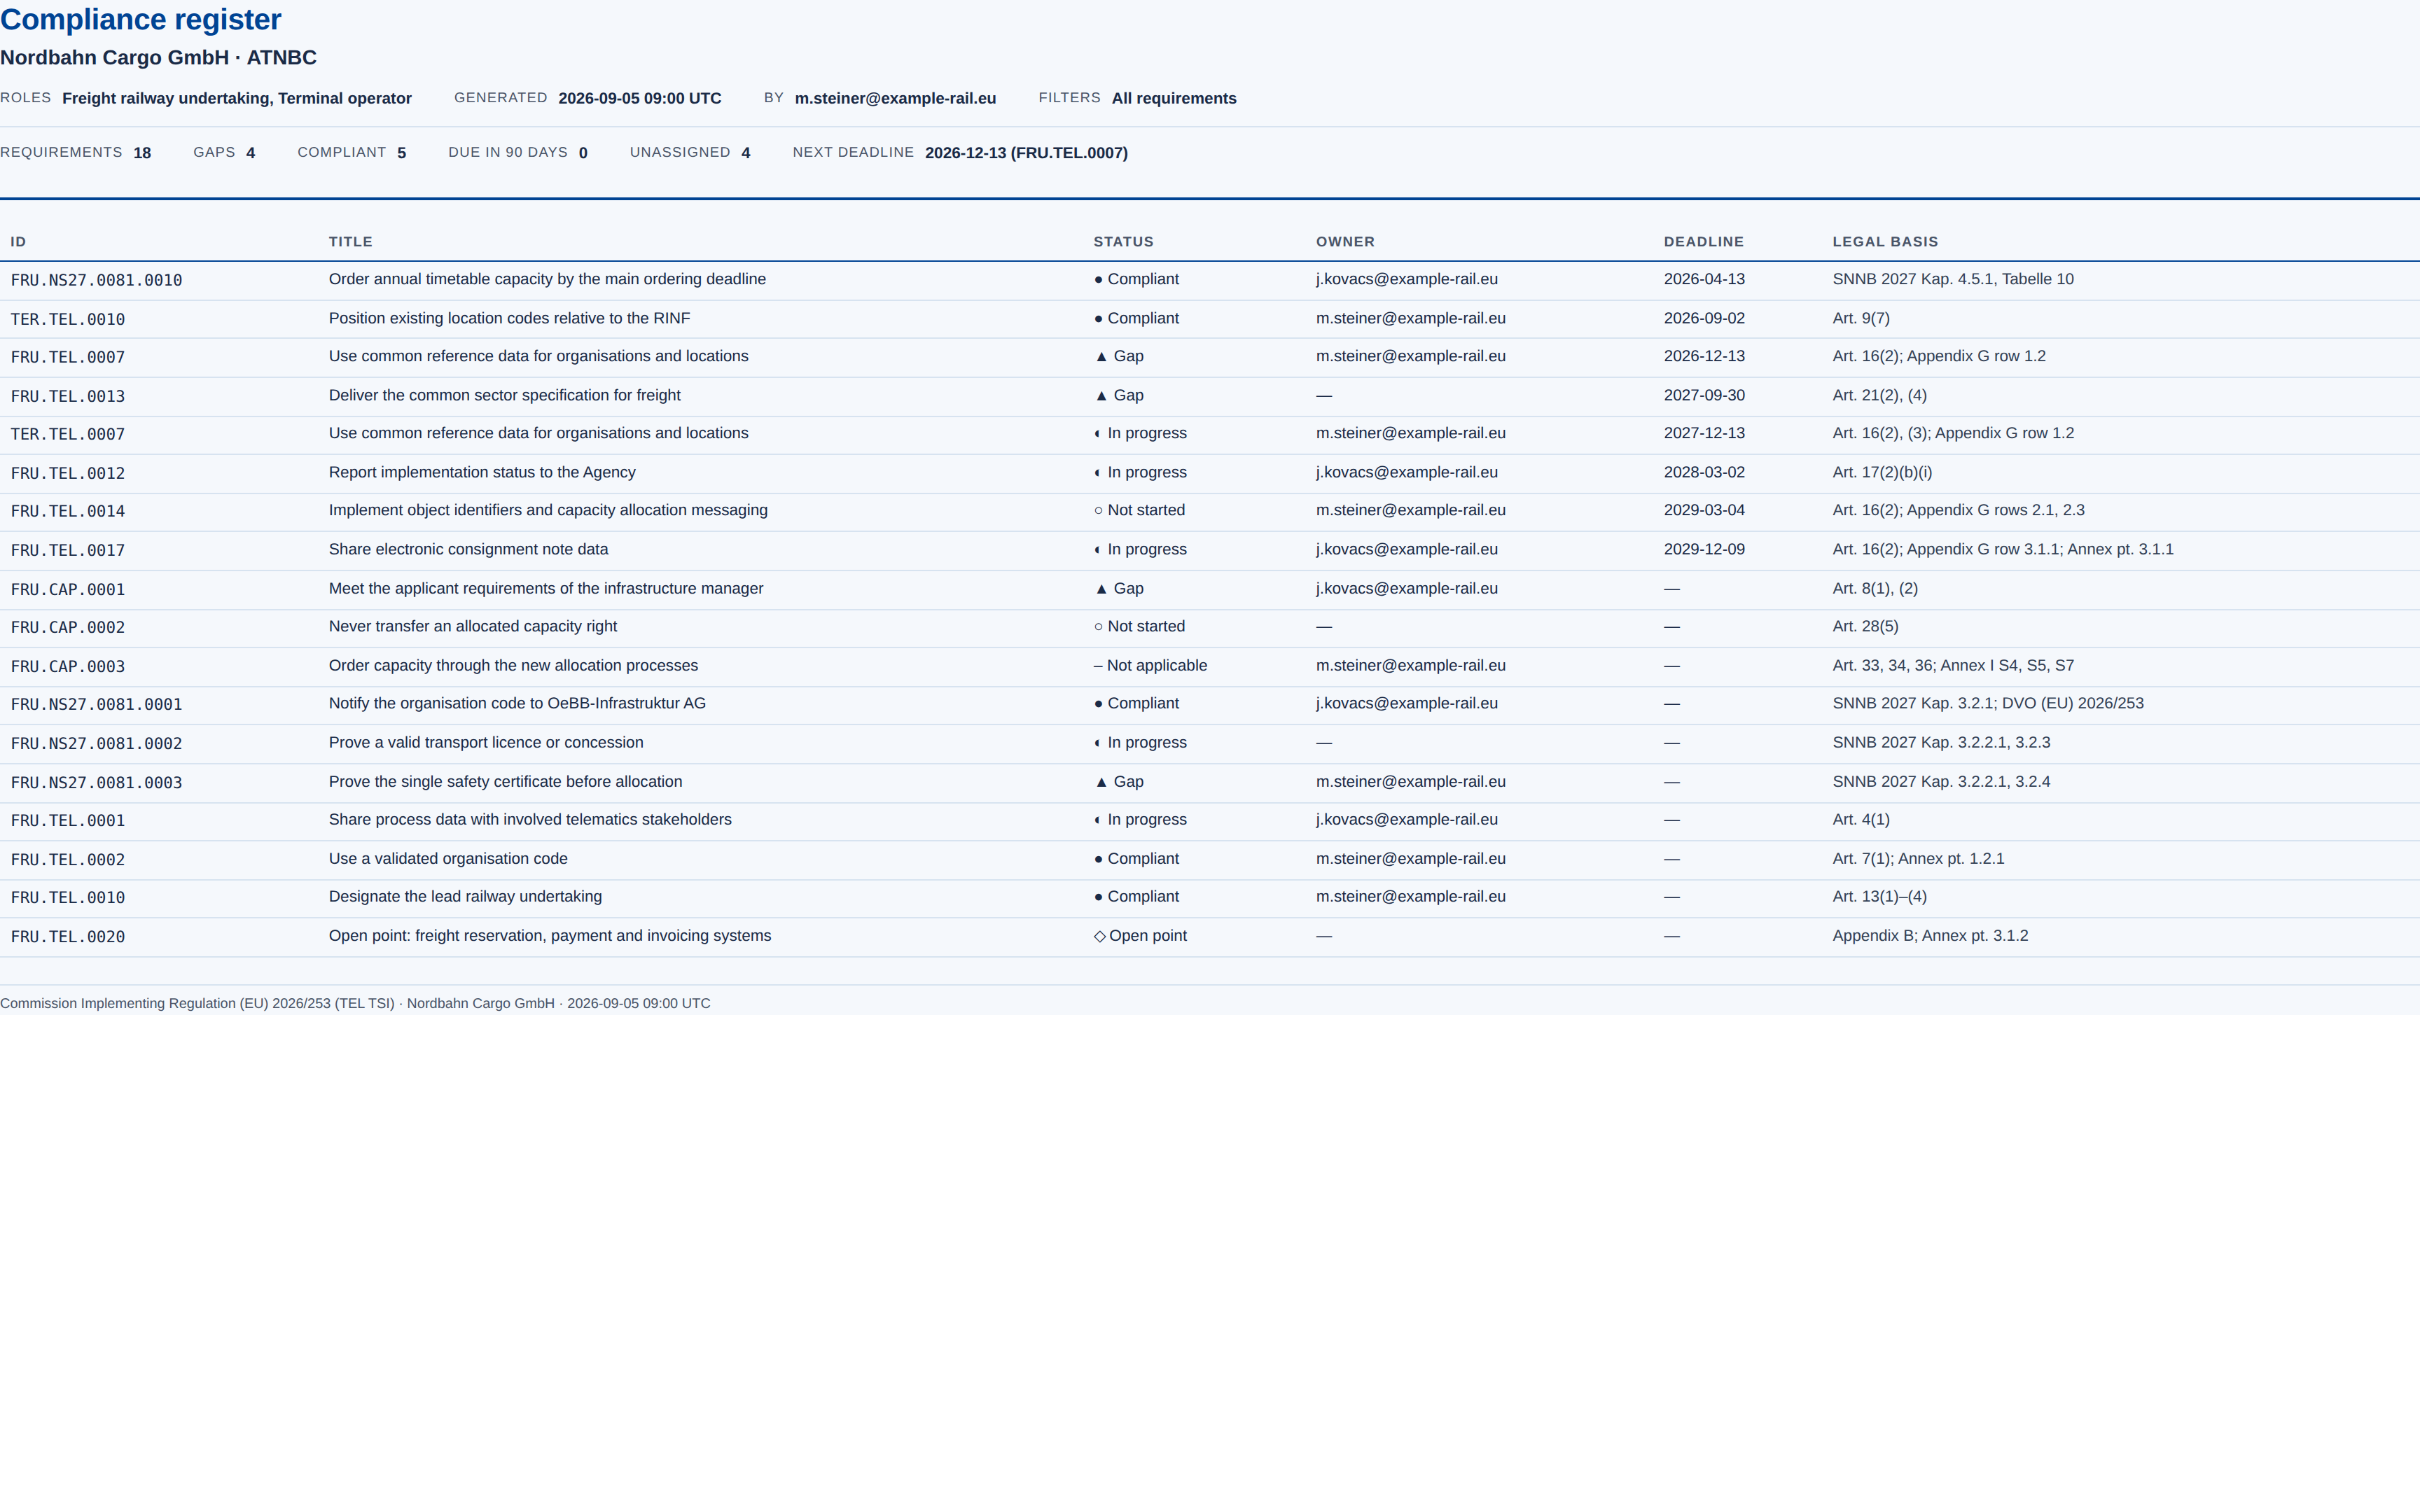The height and width of the screenshot is (1512, 2420).
Task: Click legal basis 'SNNB 2027 Kap. 4.5.1, Tabelle 10'
Action: 1953,279
